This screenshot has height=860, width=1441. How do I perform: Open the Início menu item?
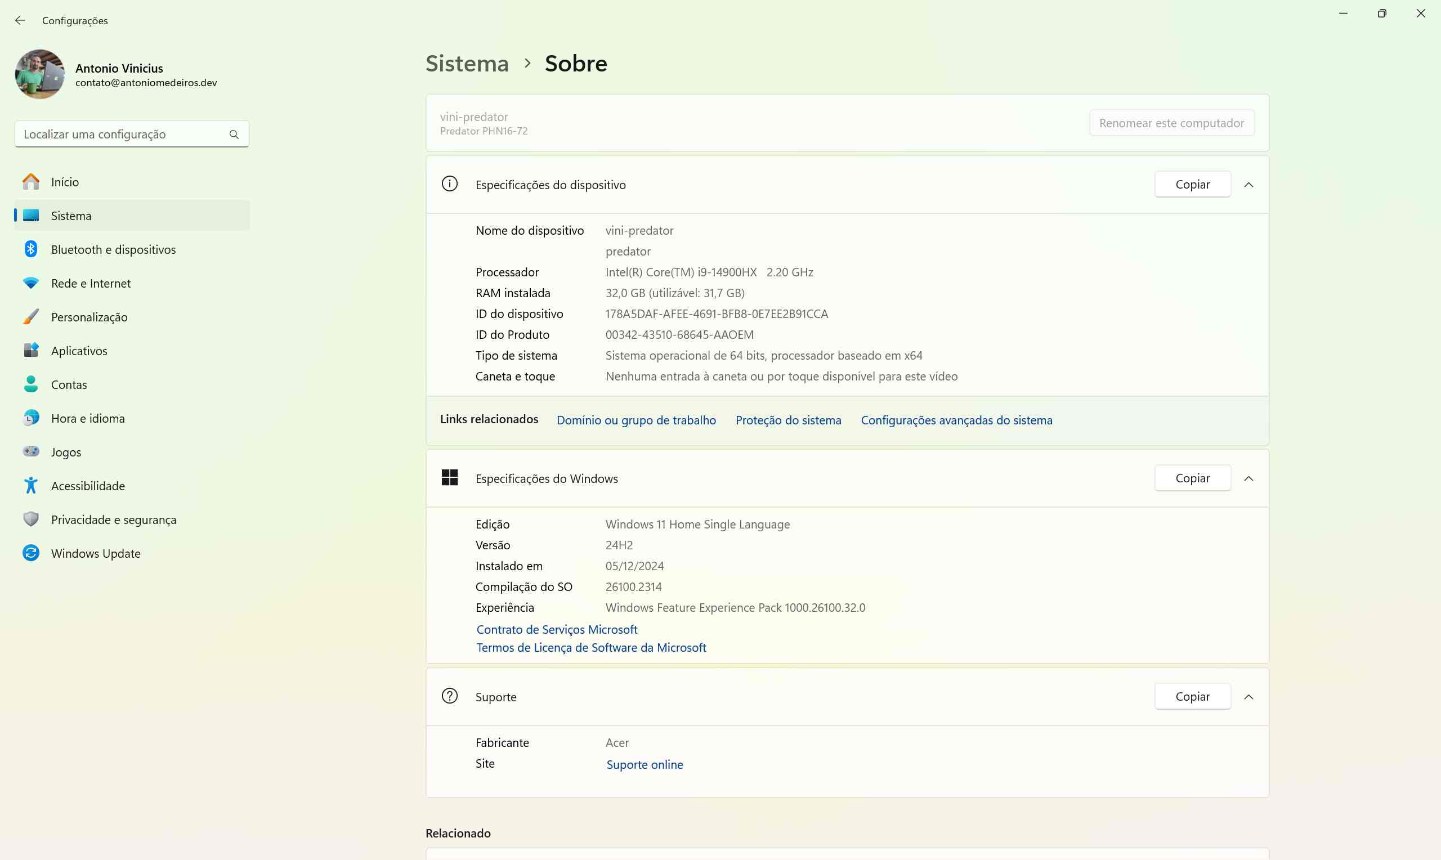point(132,182)
